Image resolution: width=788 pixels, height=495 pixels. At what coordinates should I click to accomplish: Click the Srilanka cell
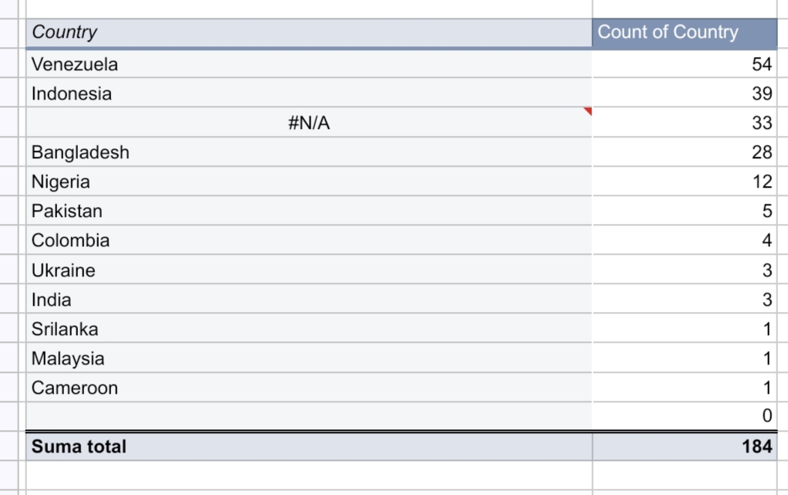coord(309,329)
